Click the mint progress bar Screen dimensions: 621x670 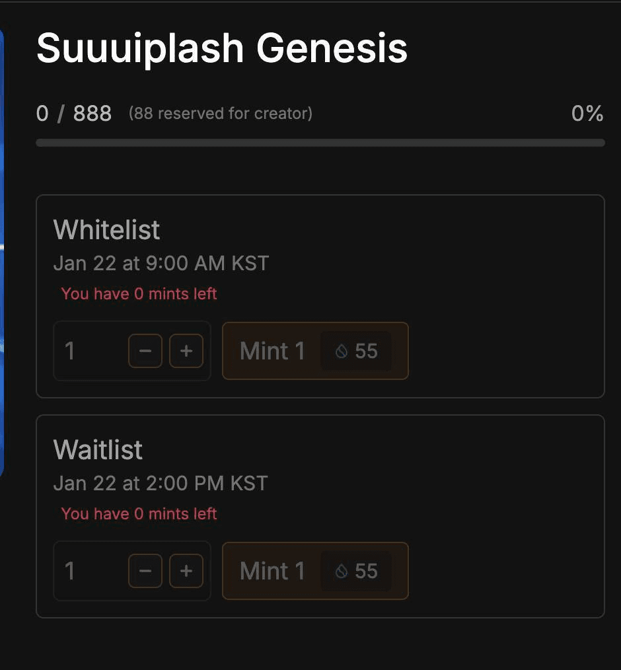pos(320,142)
